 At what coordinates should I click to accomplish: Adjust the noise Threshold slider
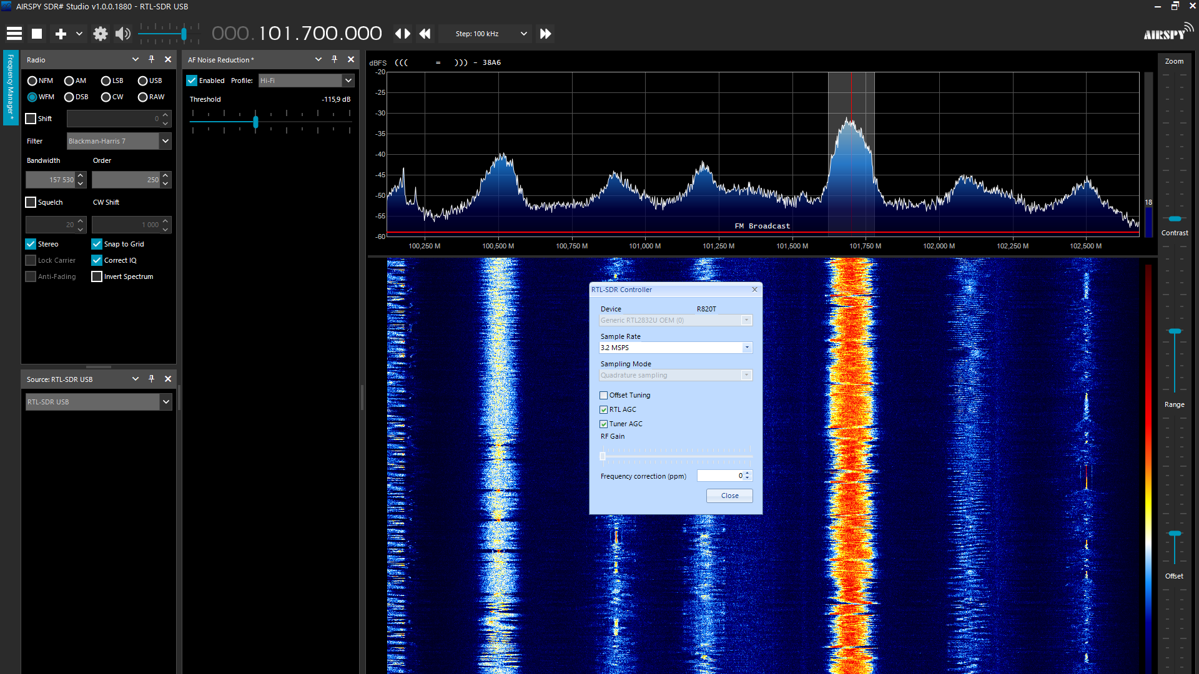point(255,122)
